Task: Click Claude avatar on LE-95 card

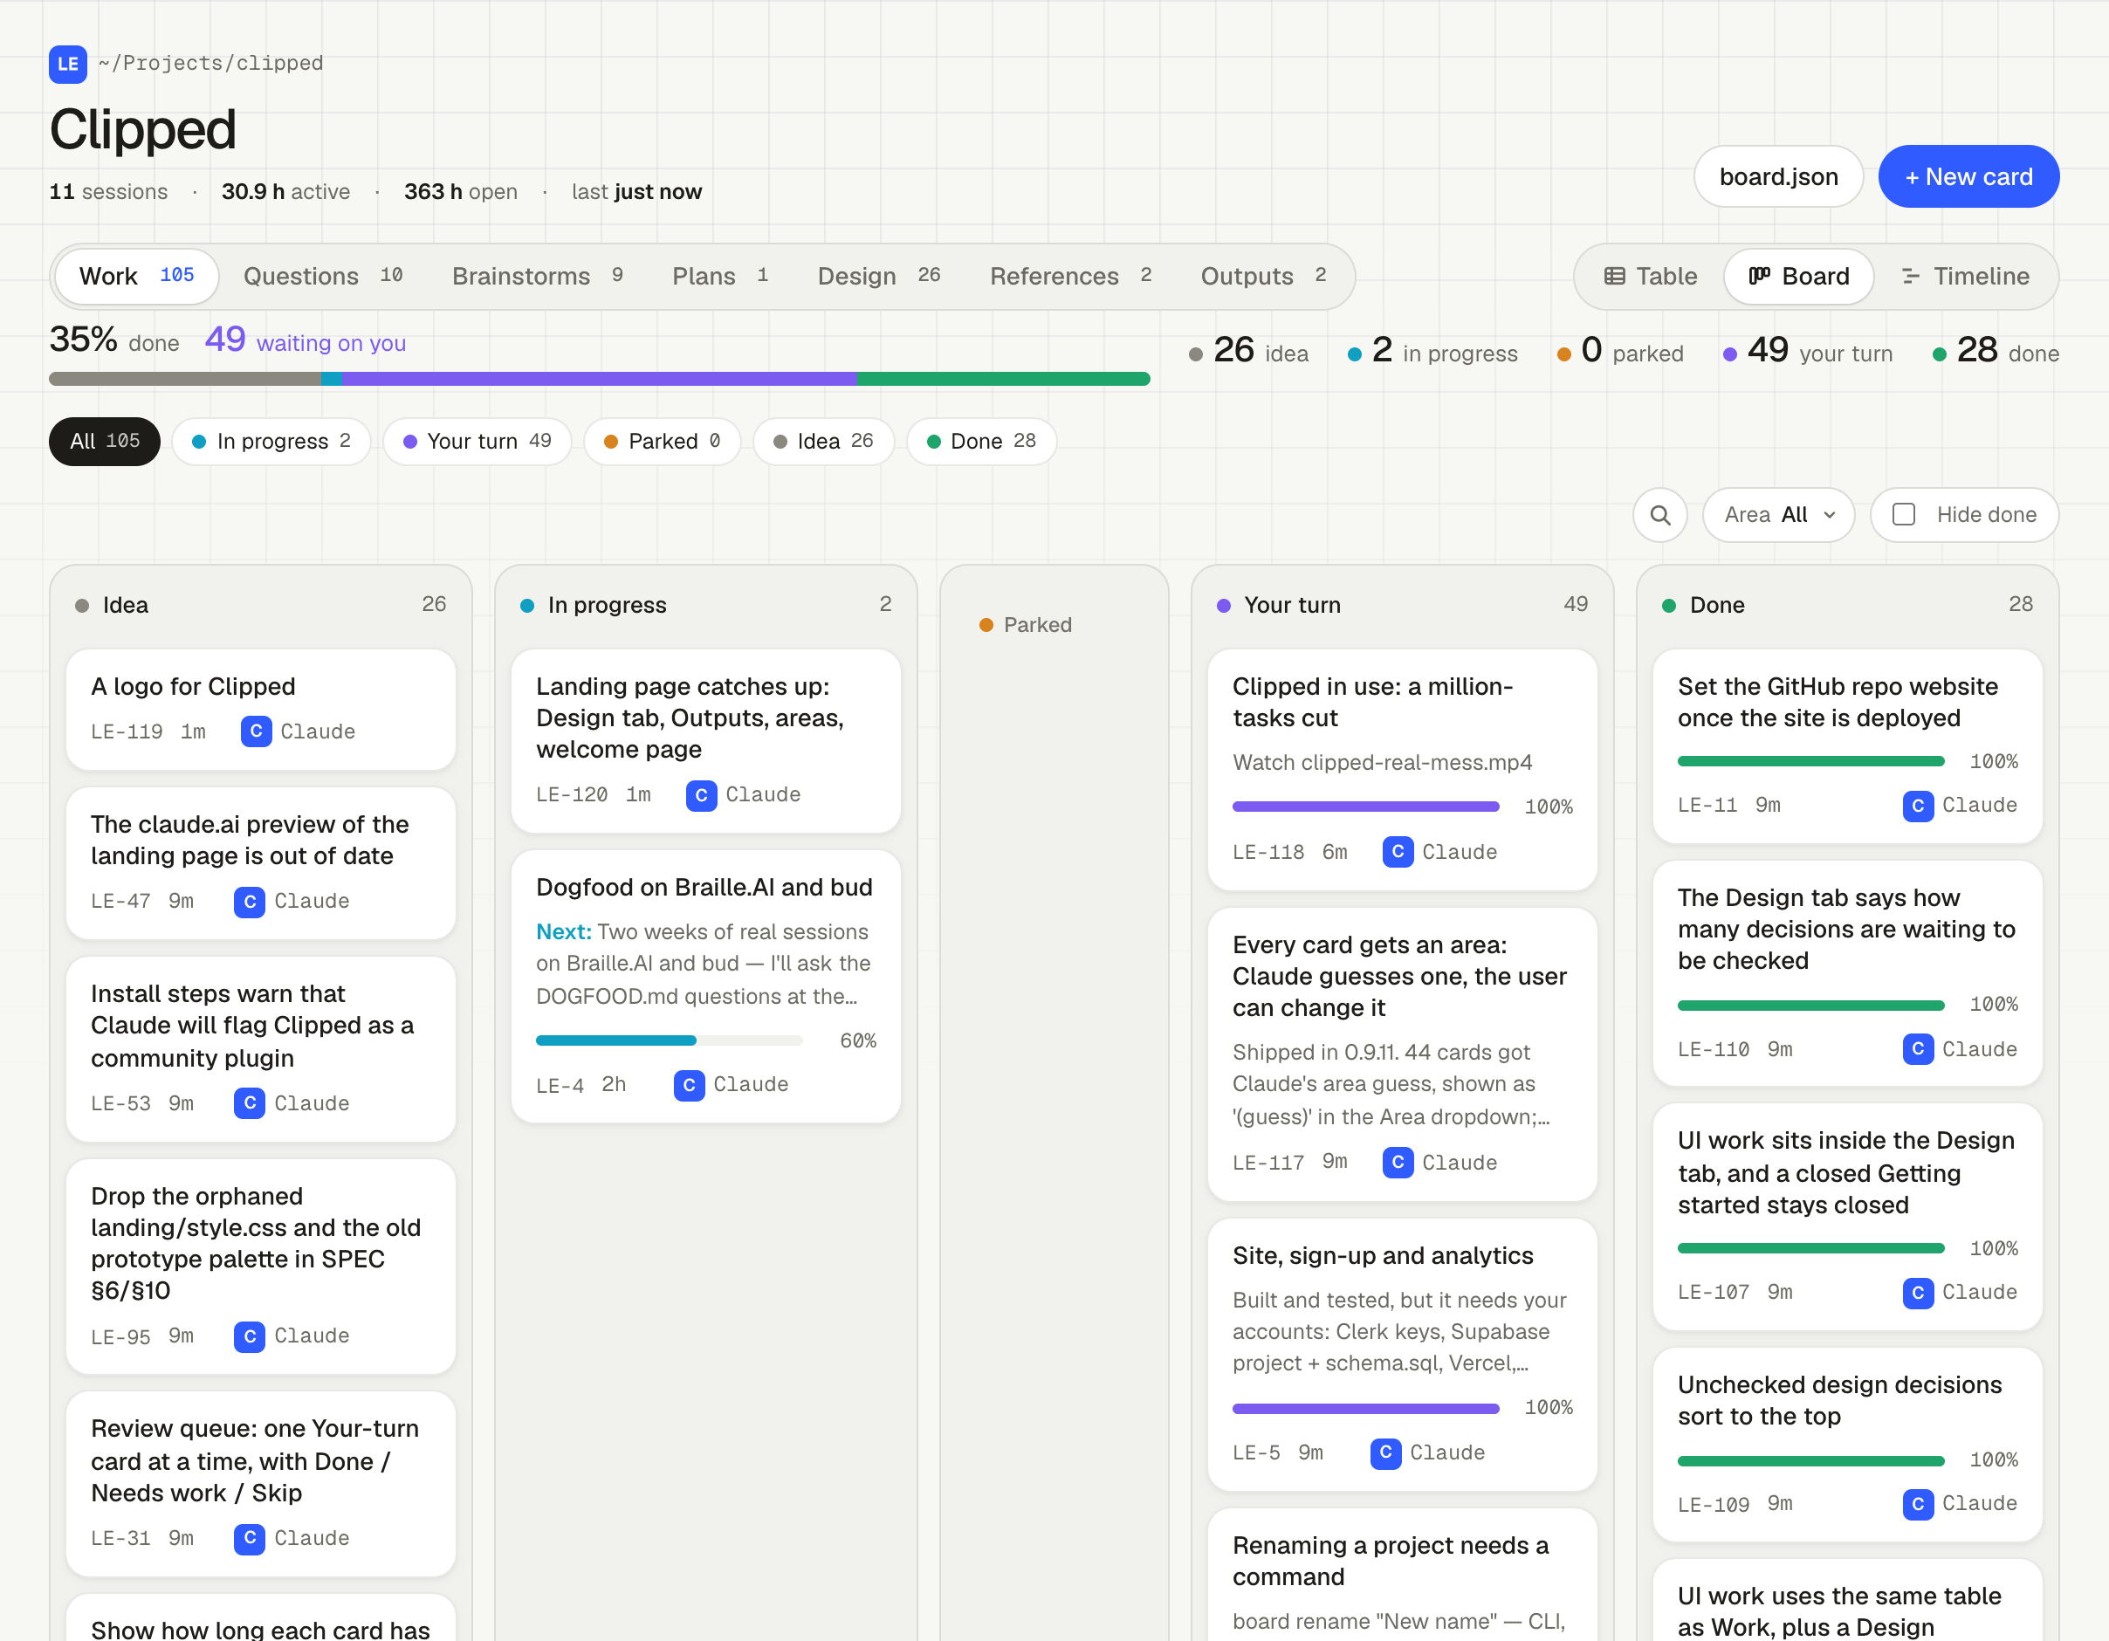Action: pos(249,1335)
